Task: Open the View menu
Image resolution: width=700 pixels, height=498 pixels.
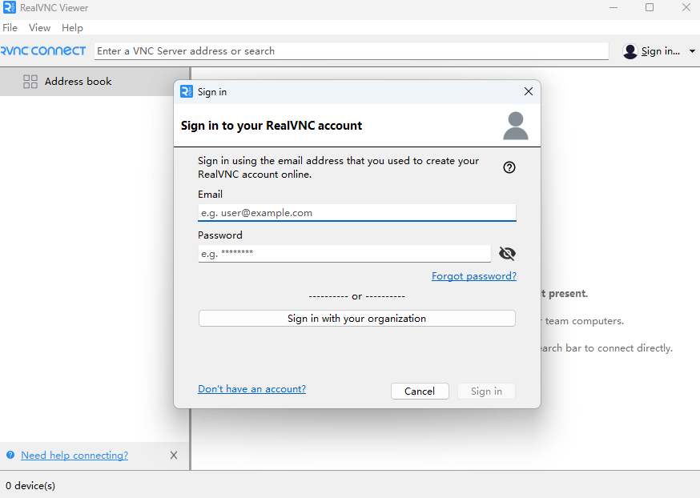Action: coord(40,28)
